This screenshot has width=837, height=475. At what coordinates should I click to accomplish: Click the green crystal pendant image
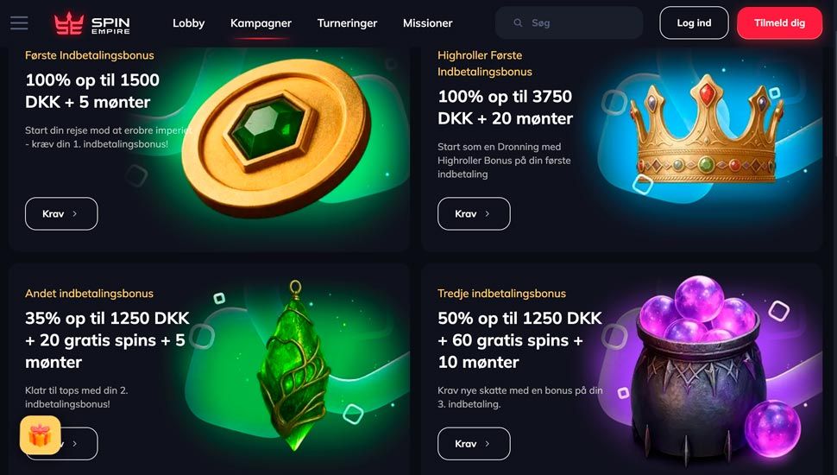pyautogui.click(x=293, y=365)
